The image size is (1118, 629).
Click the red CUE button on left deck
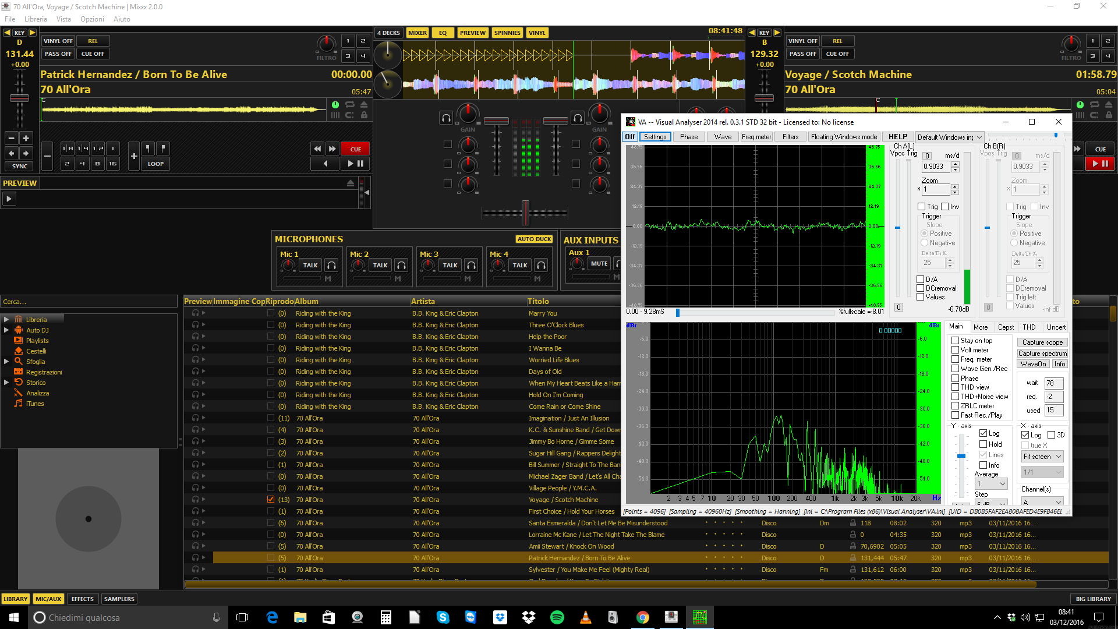(x=355, y=149)
